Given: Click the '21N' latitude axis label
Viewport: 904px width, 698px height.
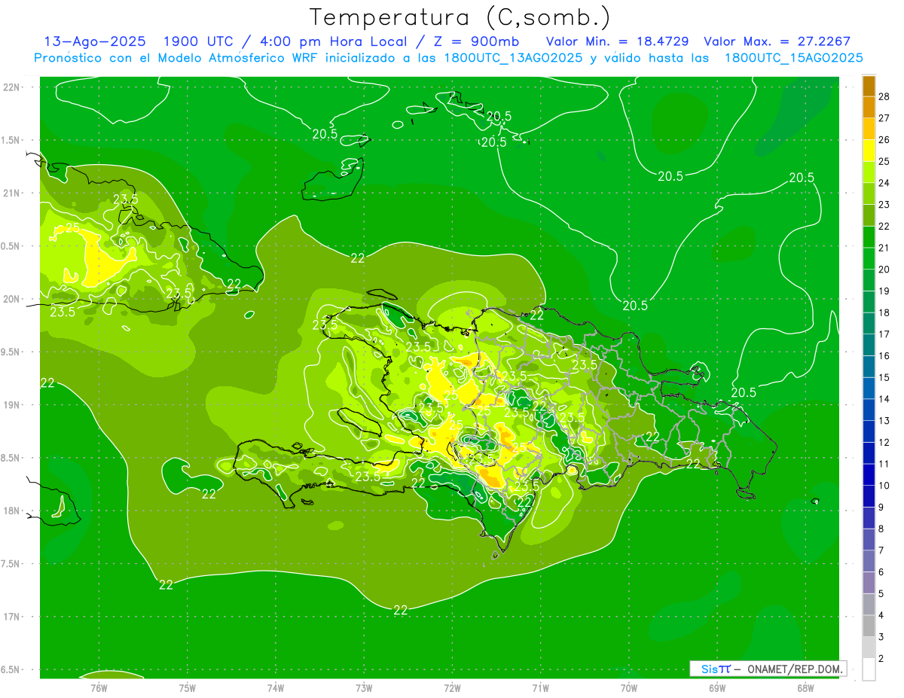Looking at the screenshot, I should click(x=11, y=194).
